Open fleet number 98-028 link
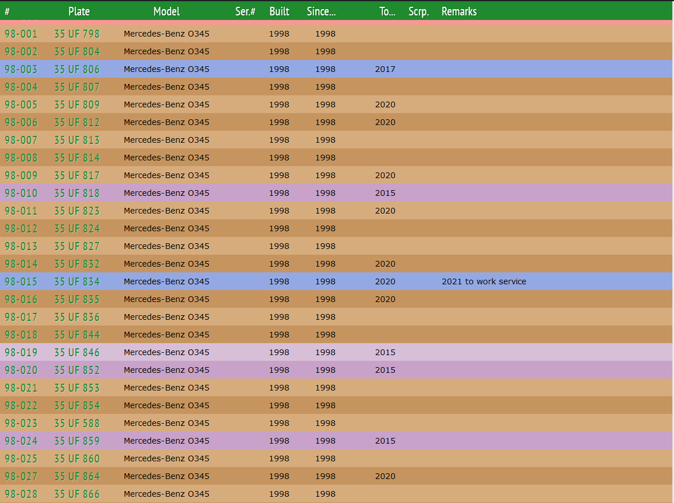The height and width of the screenshot is (503, 674). (x=21, y=494)
